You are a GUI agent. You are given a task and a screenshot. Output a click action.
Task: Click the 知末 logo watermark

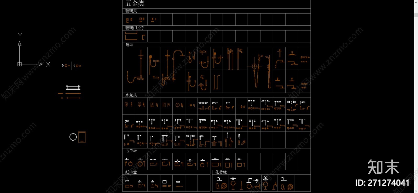(x=383, y=167)
